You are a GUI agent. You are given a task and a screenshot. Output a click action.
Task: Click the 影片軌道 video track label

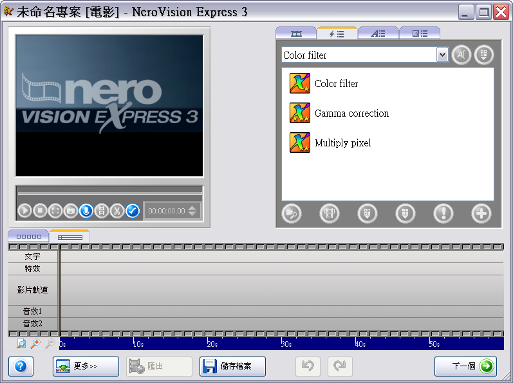pos(33,290)
